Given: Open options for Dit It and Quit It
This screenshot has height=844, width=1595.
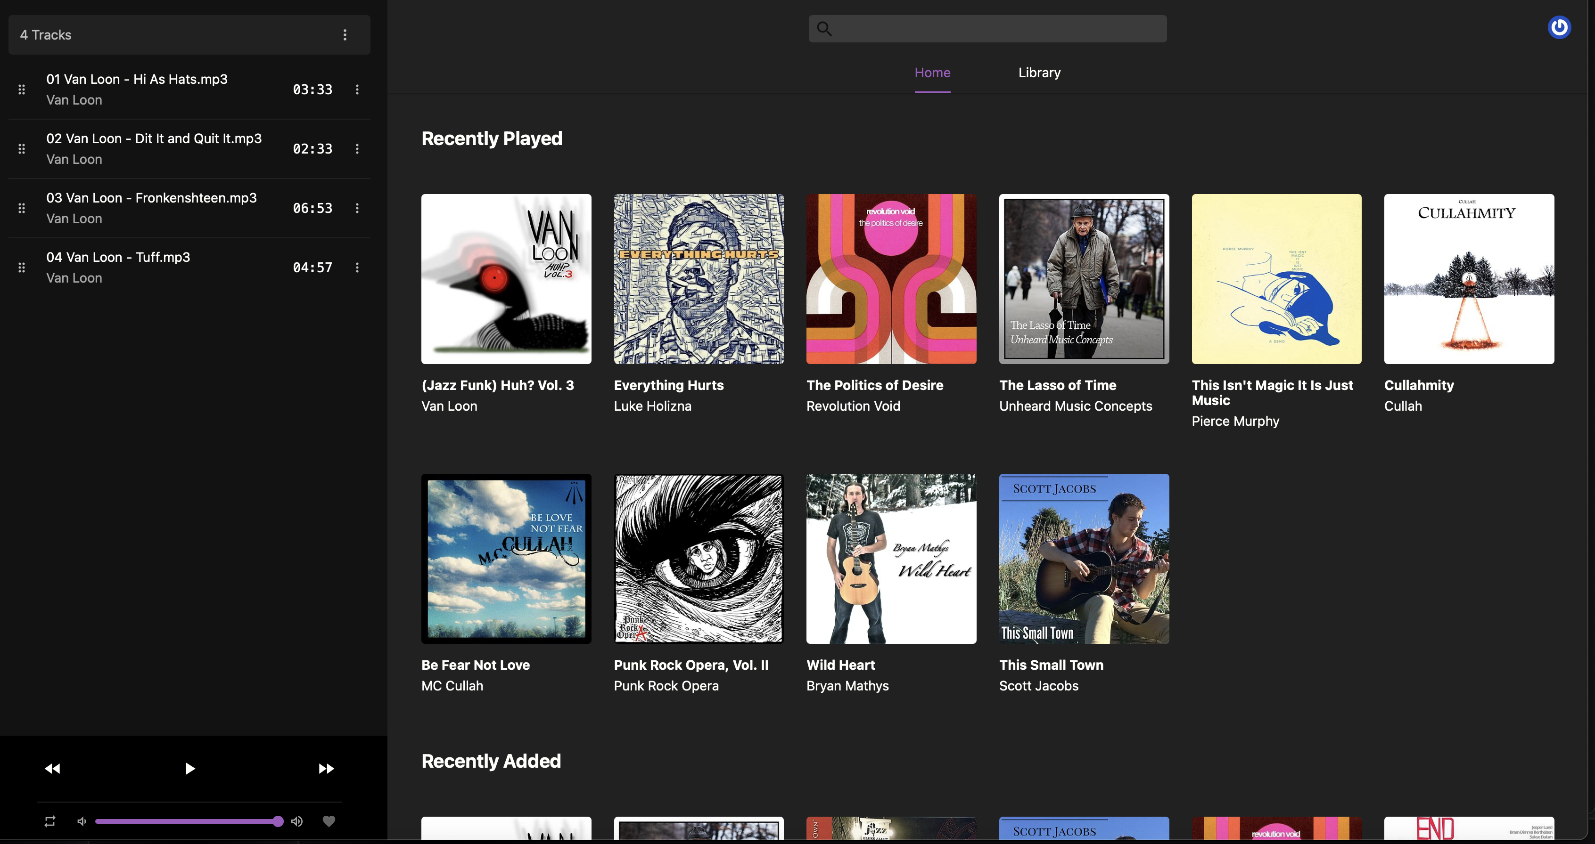Looking at the screenshot, I should pyautogui.click(x=357, y=148).
